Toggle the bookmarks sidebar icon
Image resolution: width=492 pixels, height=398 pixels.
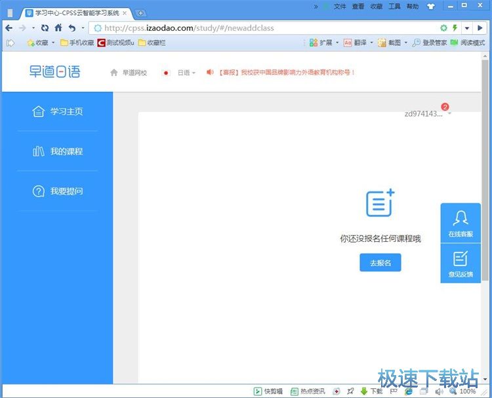[10, 43]
